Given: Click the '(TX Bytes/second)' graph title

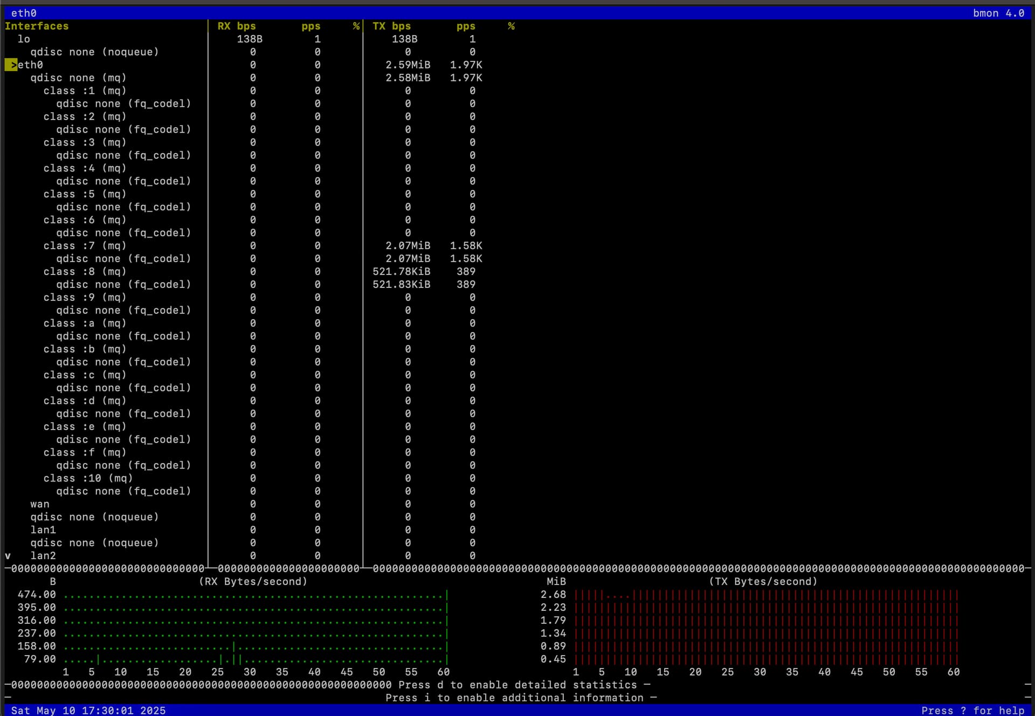Looking at the screenshot, I should pyautogui.click(x=763, y=582).
